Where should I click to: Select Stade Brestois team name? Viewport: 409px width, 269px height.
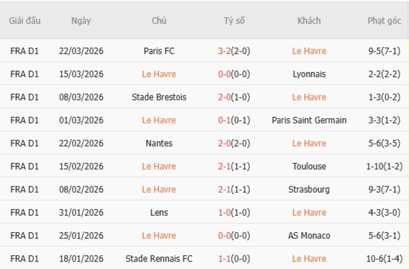159,97
